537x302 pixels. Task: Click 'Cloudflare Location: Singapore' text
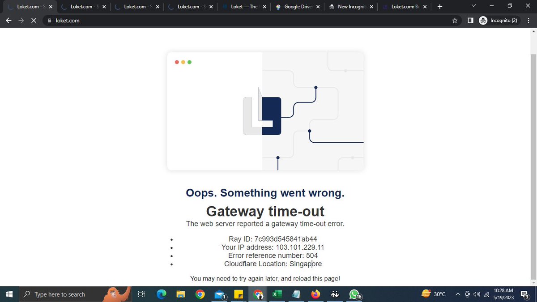pos(273,264)
